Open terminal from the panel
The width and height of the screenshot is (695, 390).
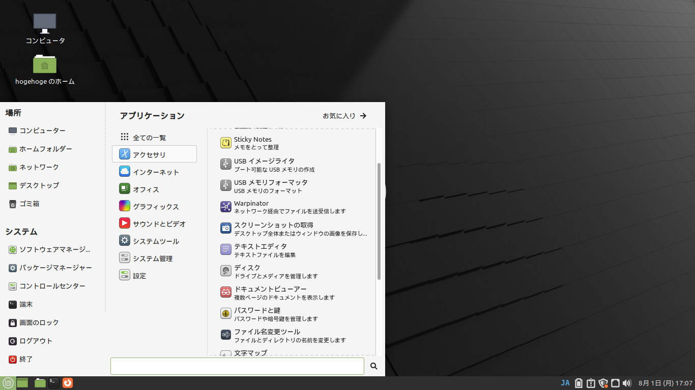pyautogui.click(x=54, y=383)
